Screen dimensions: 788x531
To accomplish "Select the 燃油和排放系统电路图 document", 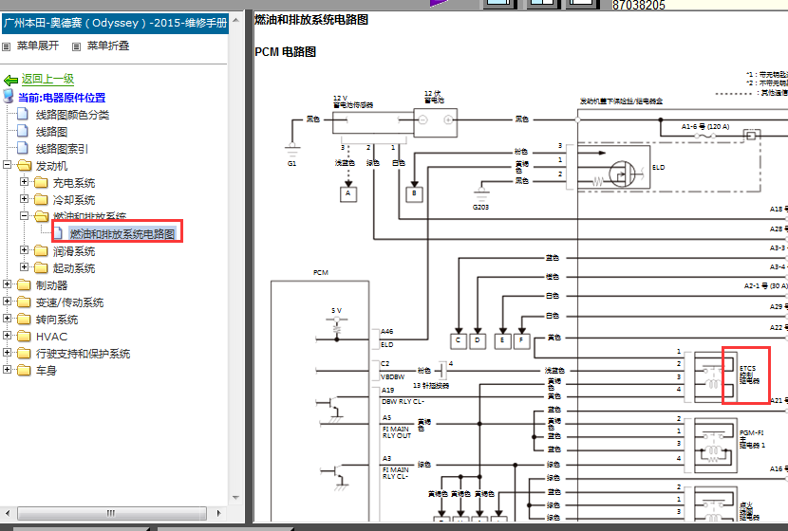I will 122,234.
